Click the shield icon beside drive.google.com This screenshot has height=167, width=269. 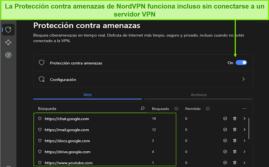click(40, 152)
